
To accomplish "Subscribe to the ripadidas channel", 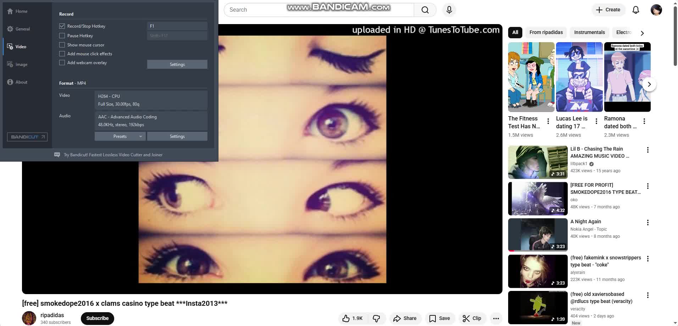I will coord(97,318).
